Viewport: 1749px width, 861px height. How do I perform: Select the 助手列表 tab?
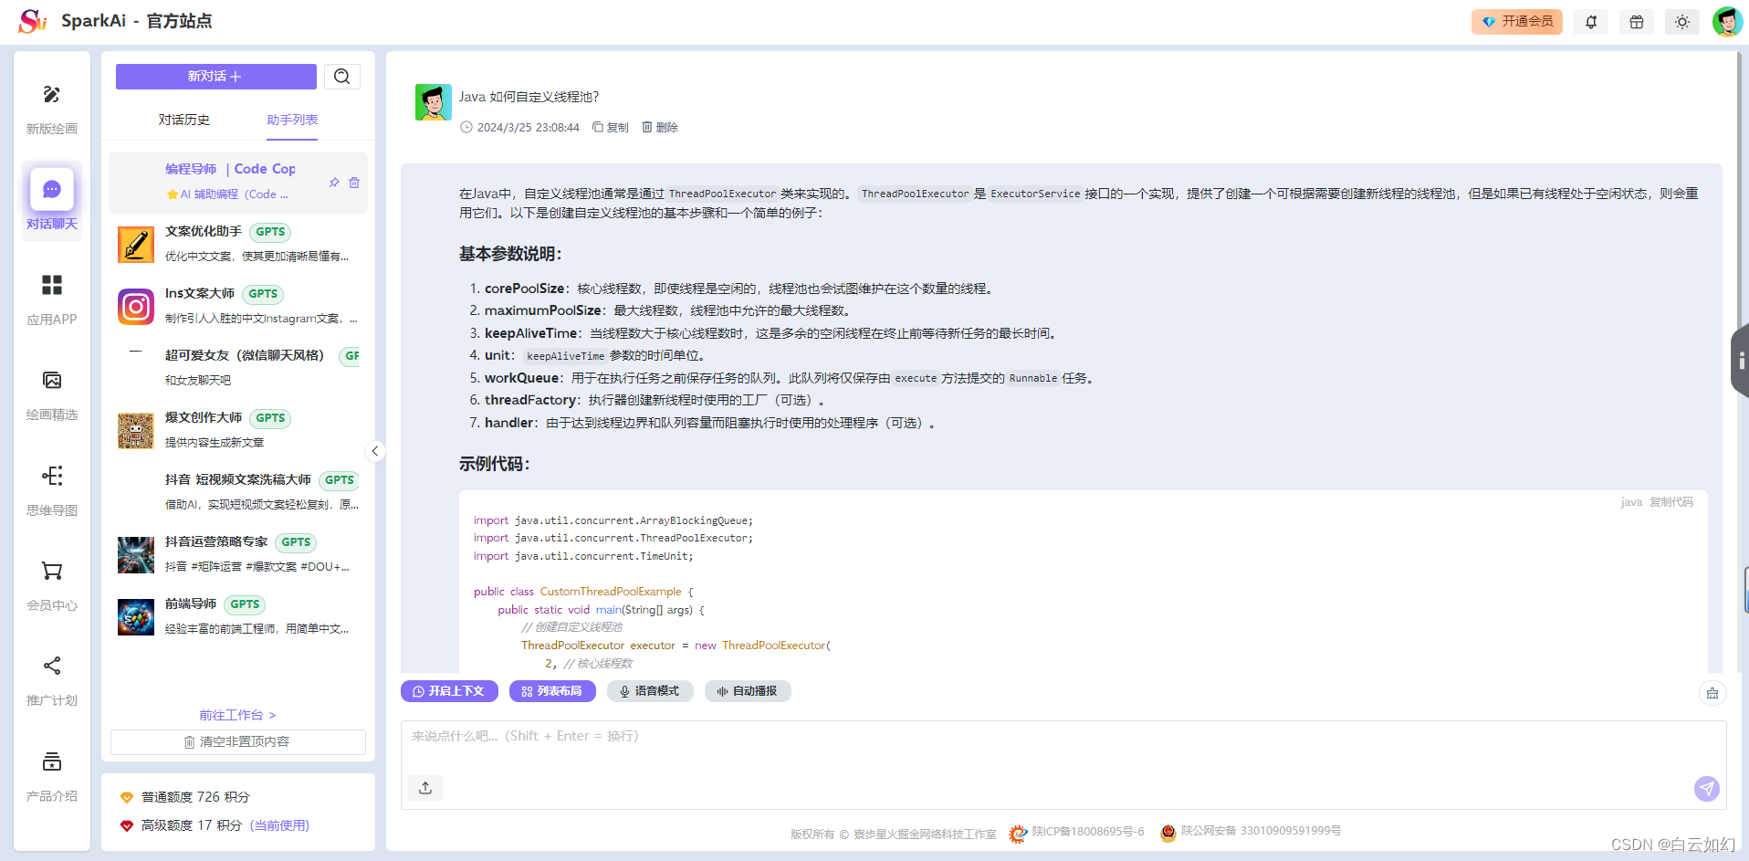(x=292, y=120)
